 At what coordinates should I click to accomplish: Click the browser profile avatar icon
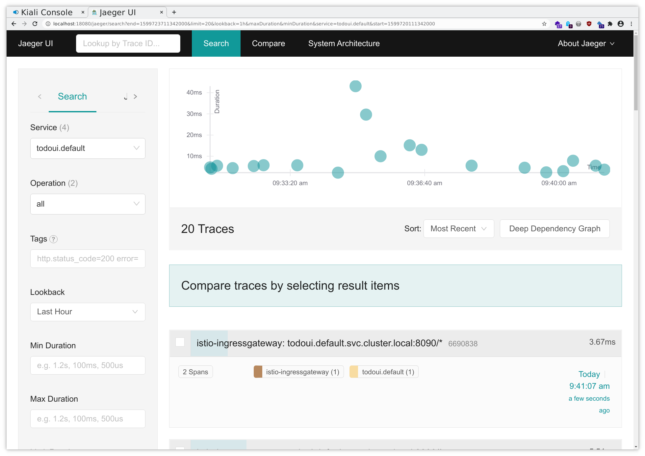click(621, 24)
